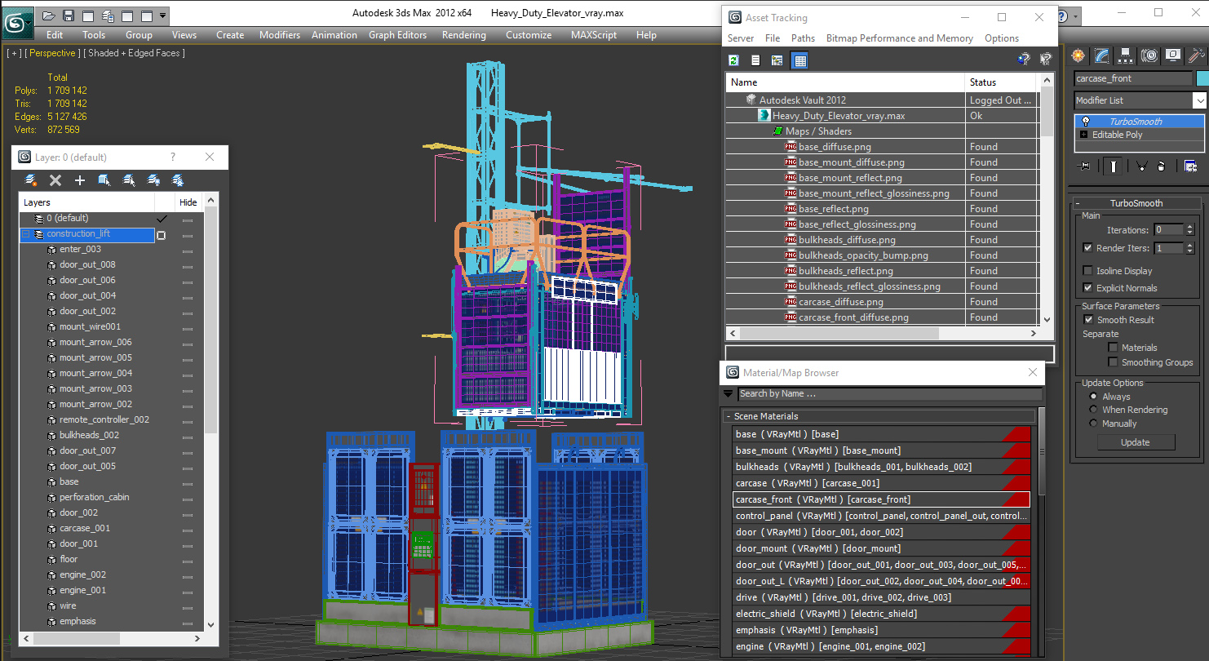This screenshot has height=661, width=1209.
Task: Click Create New Layer icon in Layer dialog
Action: coord(31,180)
